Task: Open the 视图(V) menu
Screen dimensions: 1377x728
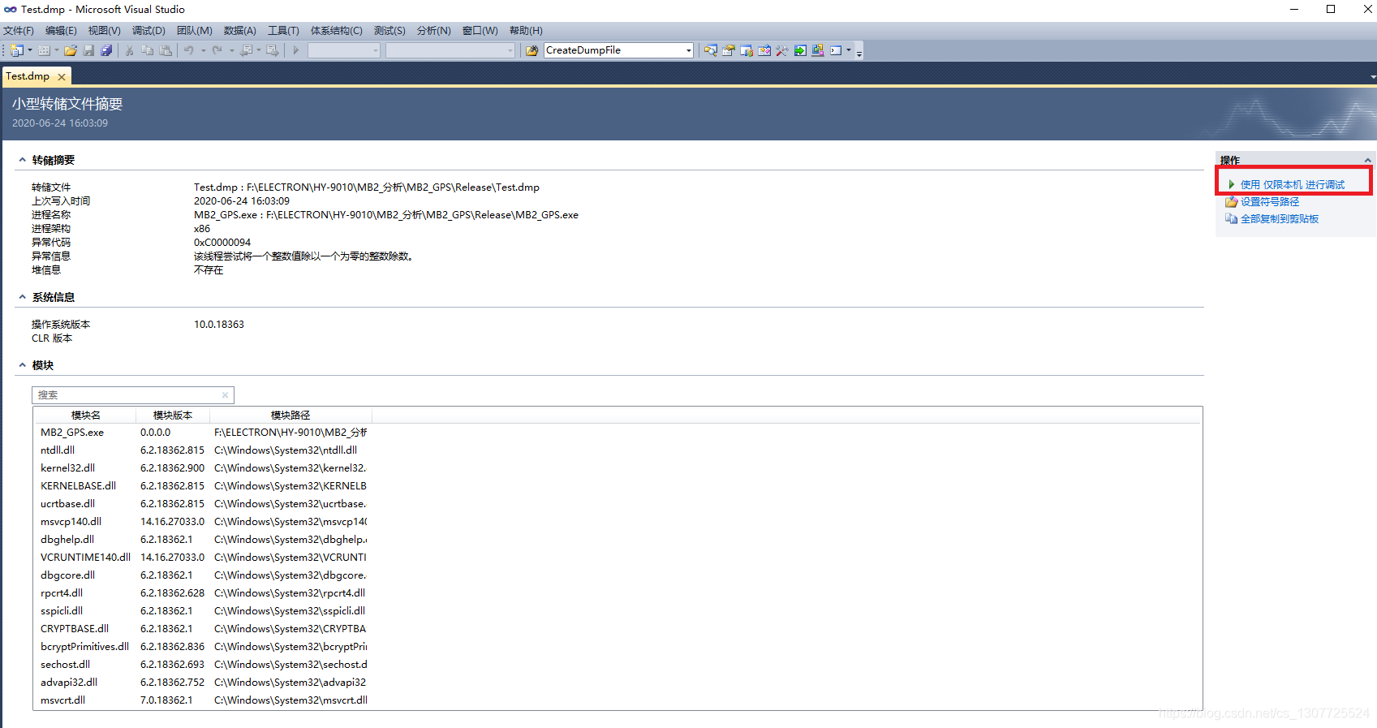Action: pos(105,31)
